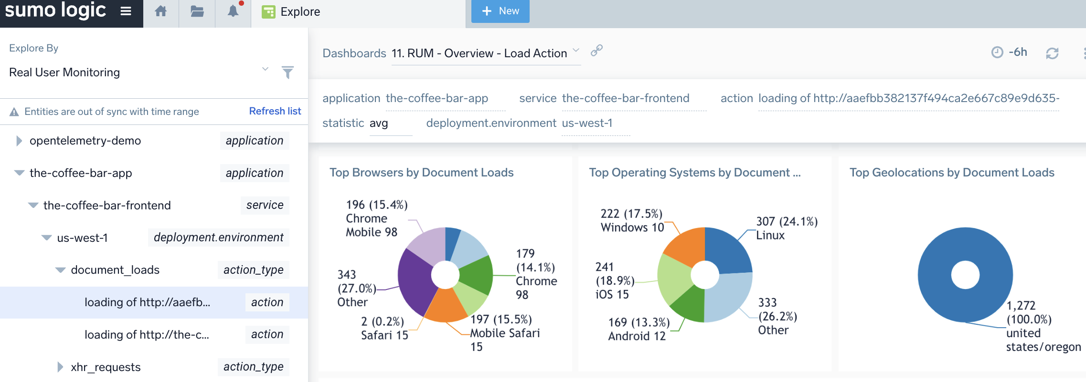1086x382 pixels.
Task: Expand the xhr_requests action type
Action: [x=60, y=367]
